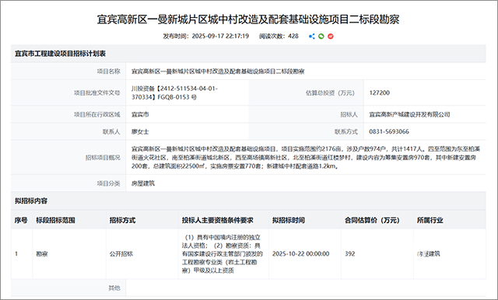Image resolution: width=498 pixels, height=300 pixels.
Task: Click the page title ending in 二标段勘察
Action: coord(248,19)
